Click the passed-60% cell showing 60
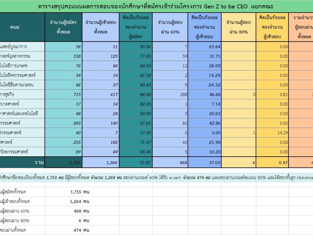Screen dimensions: 313x235 [x=170, y=123]
